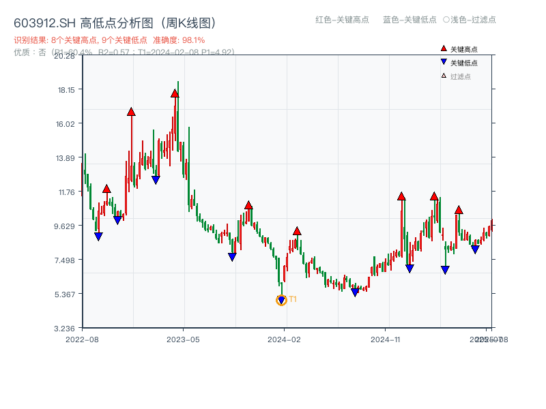Viewport: 546px width, 409px height.
Task: Click the 5.367 y-axis label
Action: [65, 294]
